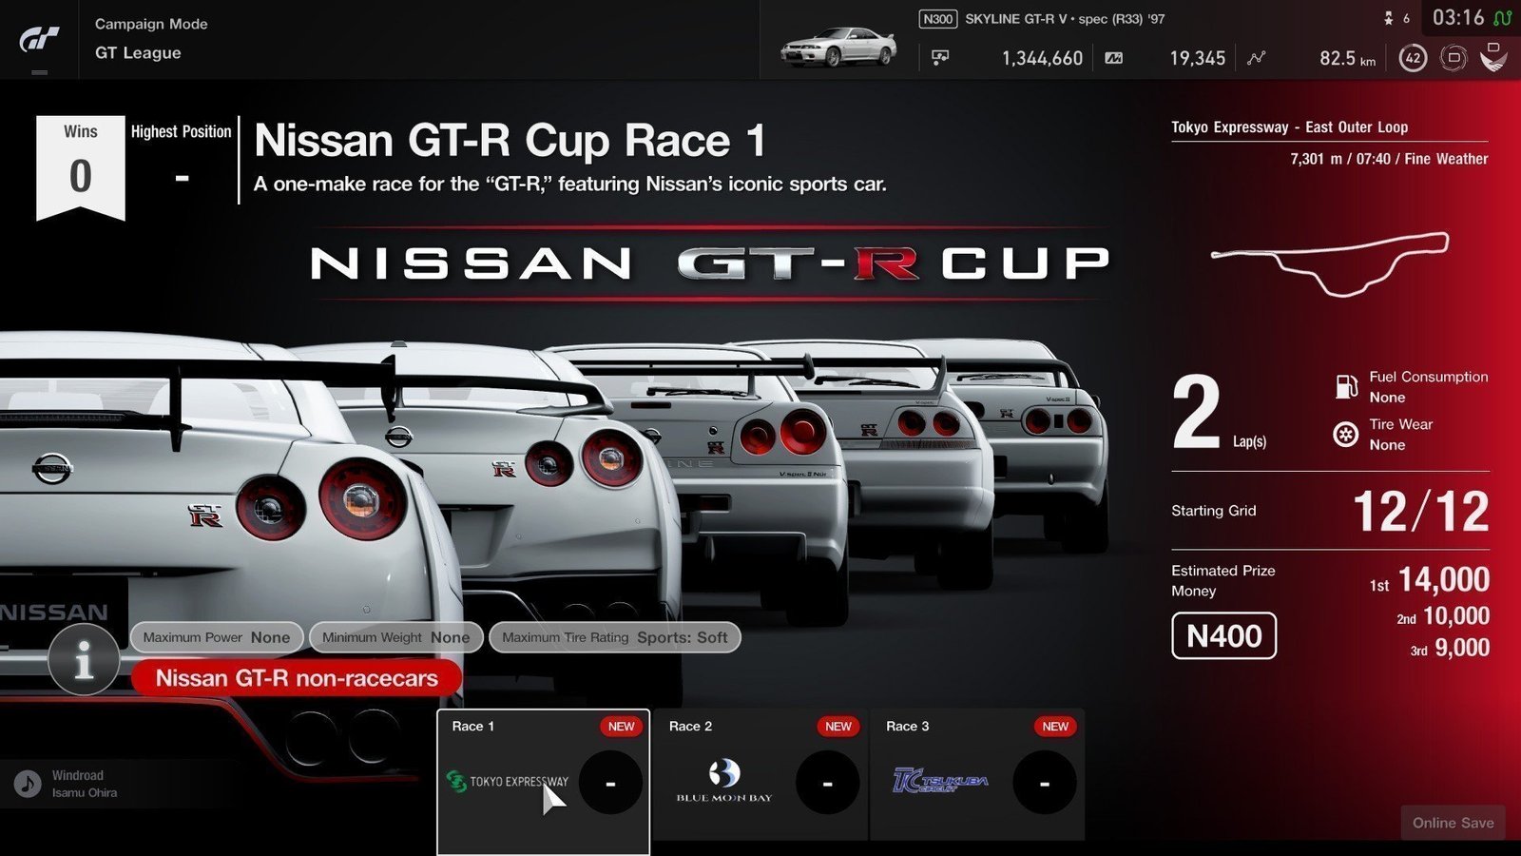Click the Skyline GT-R R33 car thumbnail

[838, 46]
